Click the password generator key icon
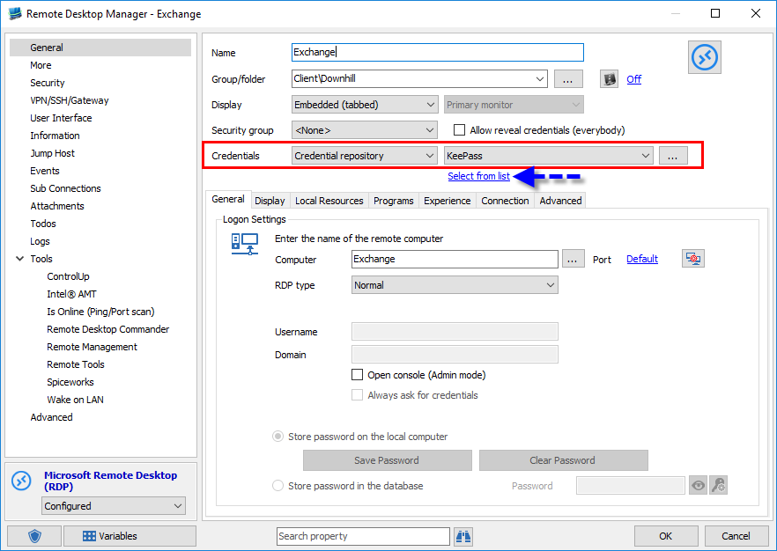 (x=718, y=485)
